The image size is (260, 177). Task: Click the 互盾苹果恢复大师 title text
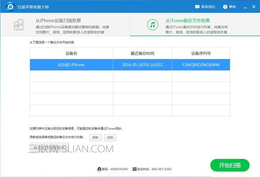33,7
